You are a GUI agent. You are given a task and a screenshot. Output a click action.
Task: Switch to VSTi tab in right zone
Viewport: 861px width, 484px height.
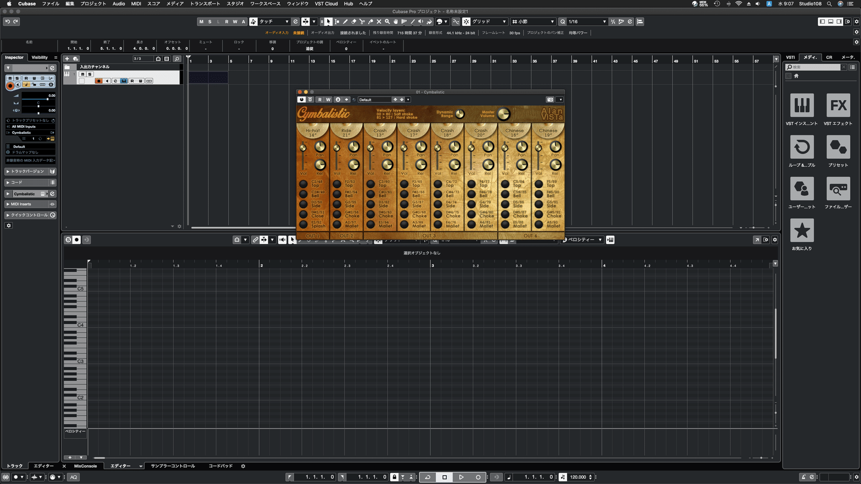pos(791,57)
